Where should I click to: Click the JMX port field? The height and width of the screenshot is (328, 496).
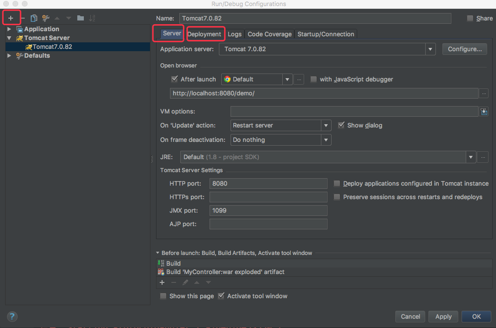click(268, 210)
